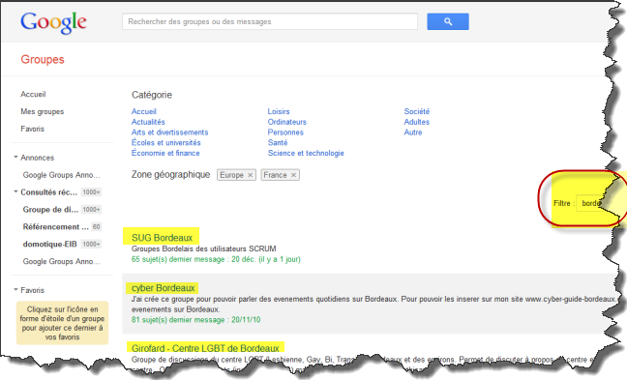Collapse the Favoris sidebar section

(x=16, y=290)
